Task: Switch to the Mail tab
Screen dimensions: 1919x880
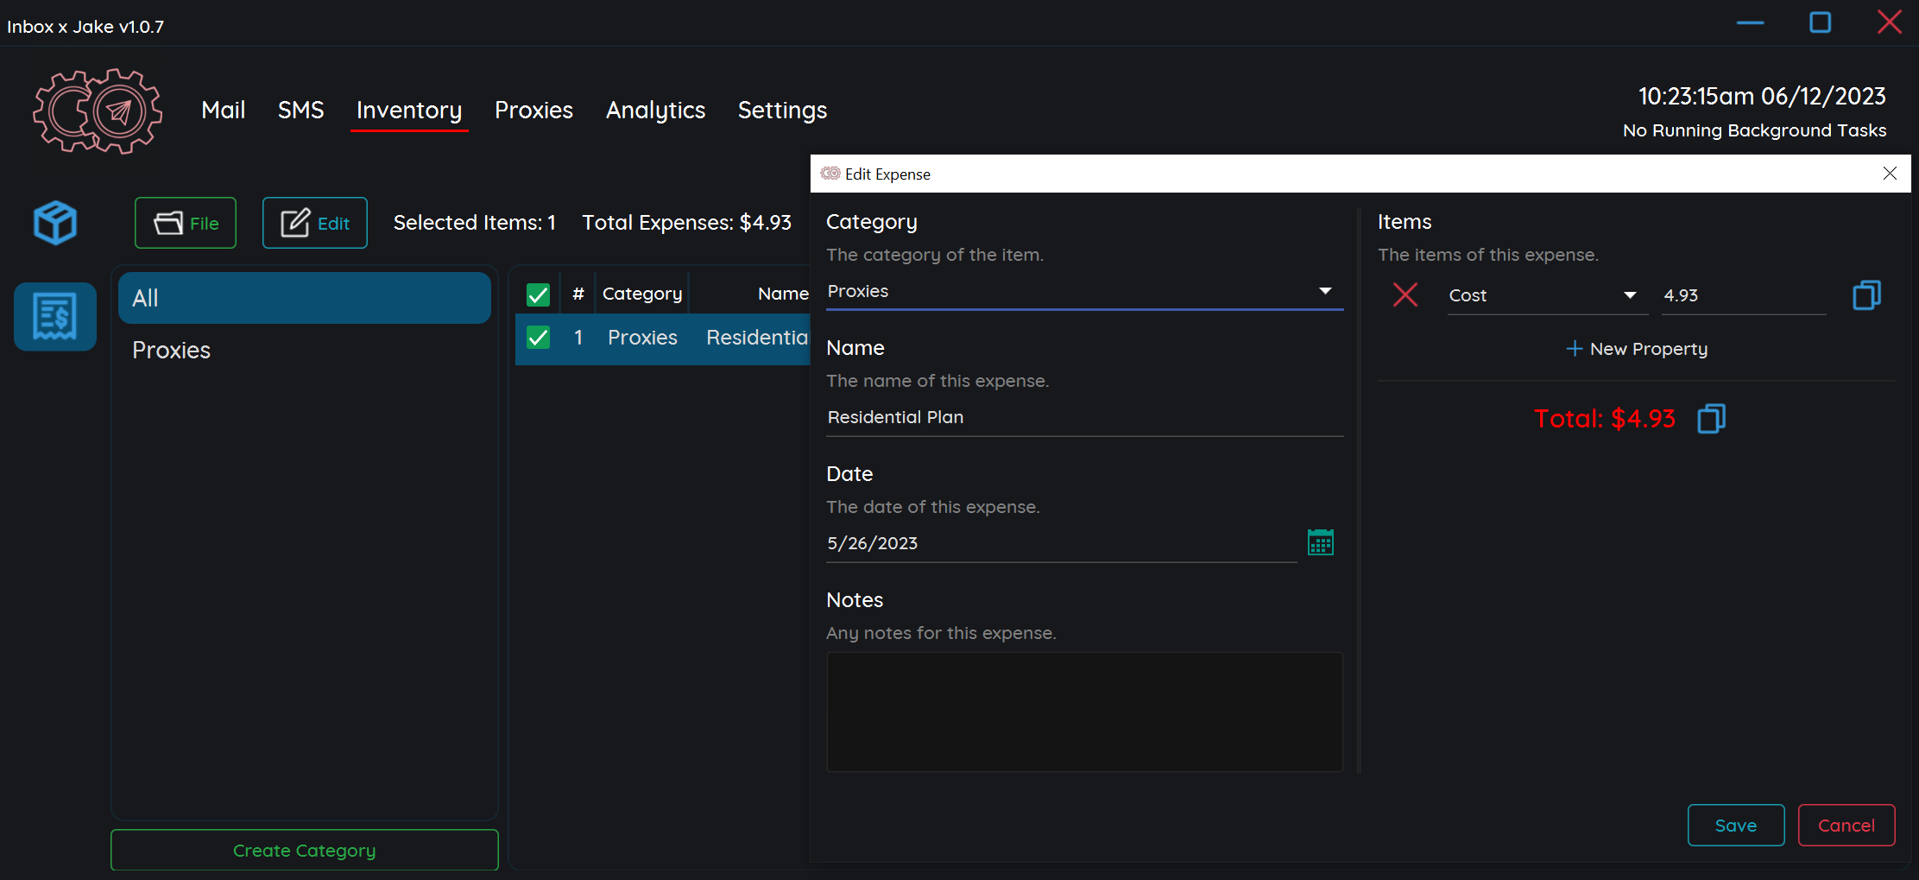Action: [223, 111]
